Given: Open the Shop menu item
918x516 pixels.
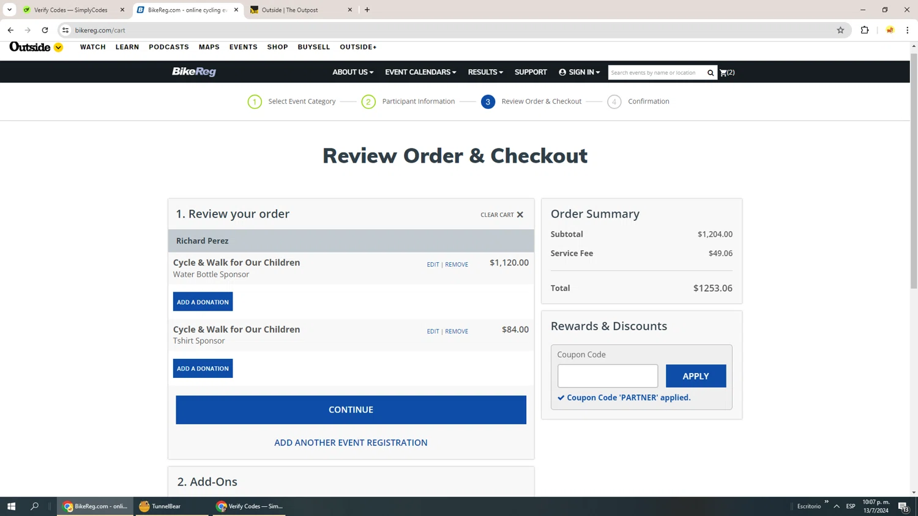Looking at the screenshot, I should pyautogui.click(x=277, y=47).
